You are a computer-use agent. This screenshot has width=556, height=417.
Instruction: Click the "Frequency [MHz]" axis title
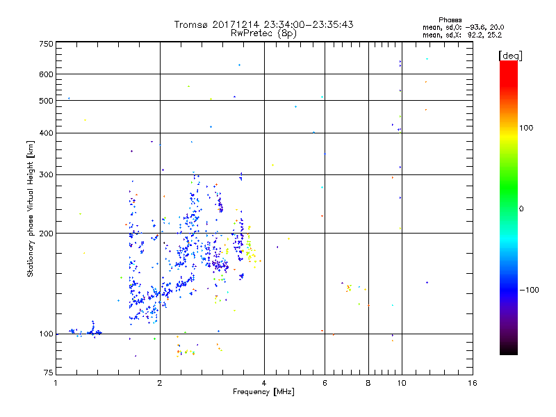[x=263, y=391]
